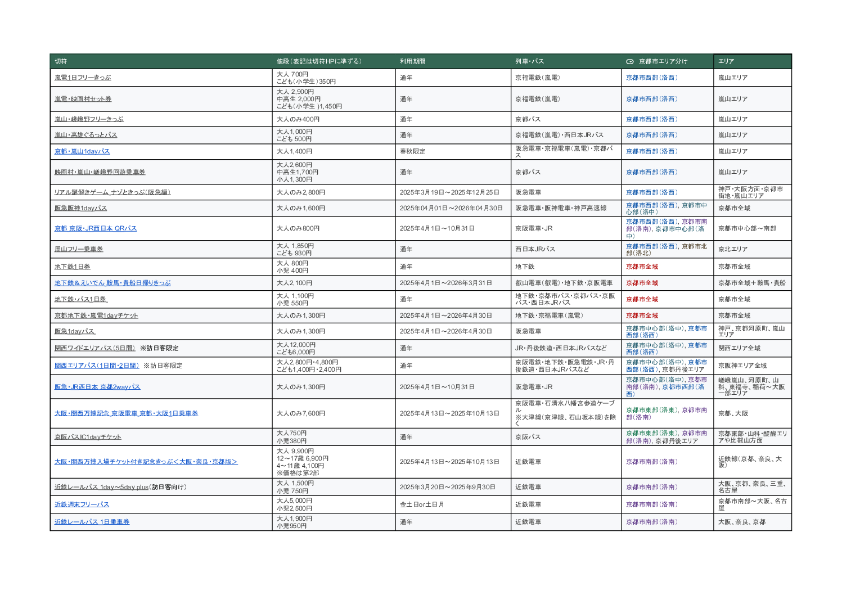Follow the 近鉄週末フリーパス link

[82, 504]
